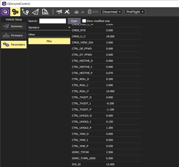Viewport: 179px width, 167px height.
Task: Open Vehicle Setup gears icon
Action: (x=15, y=12)
